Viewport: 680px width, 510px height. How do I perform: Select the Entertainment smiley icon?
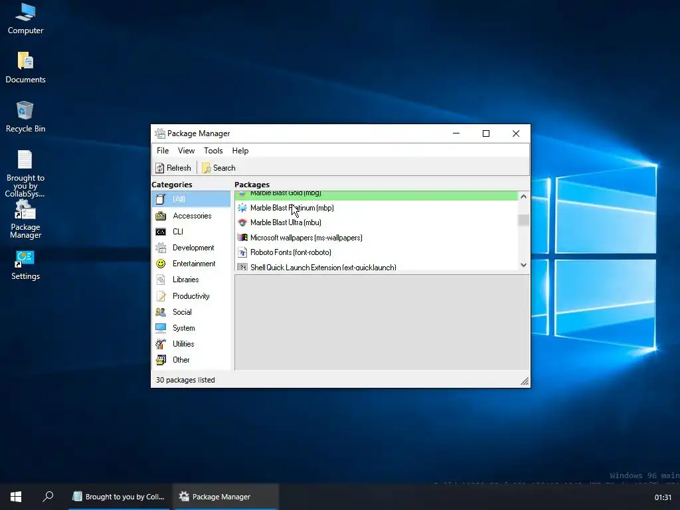[161, 264]
